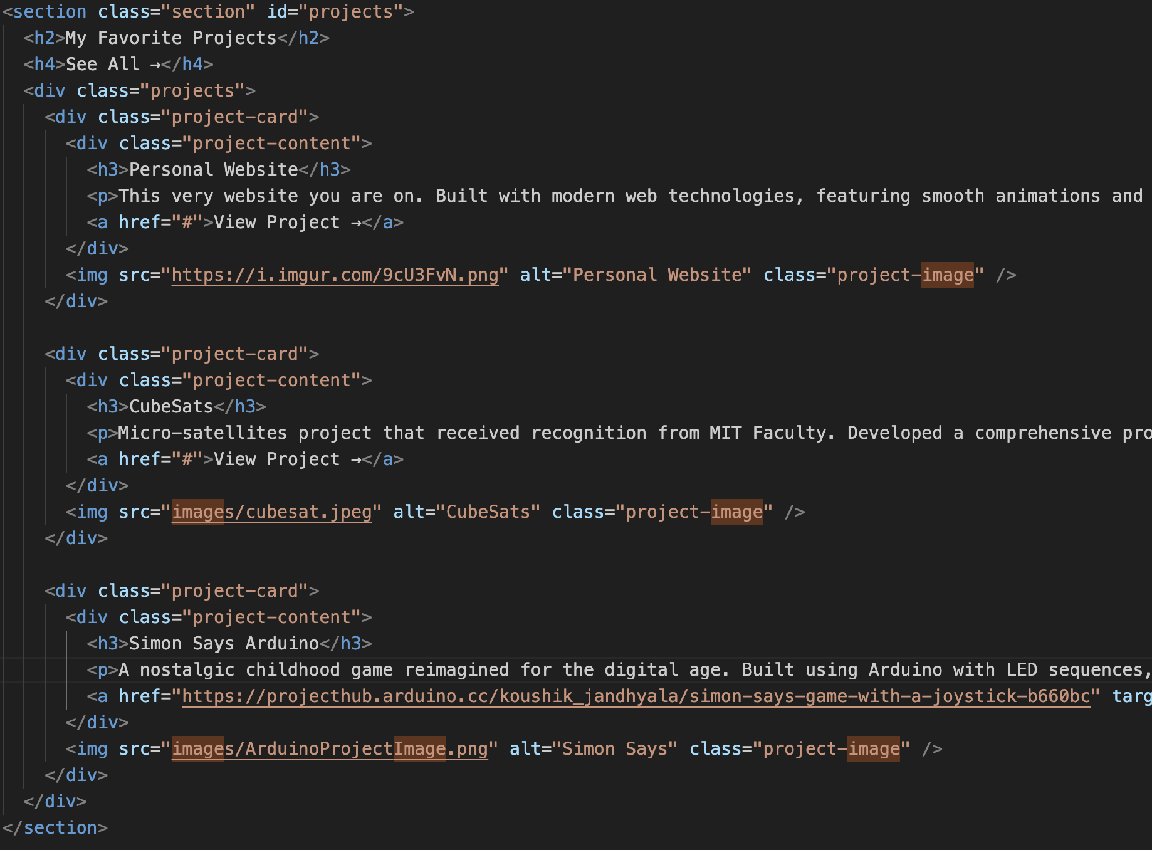Open the images/cubesat.jpeg source path
1152x850 pixels.
[x=271, y=512]
